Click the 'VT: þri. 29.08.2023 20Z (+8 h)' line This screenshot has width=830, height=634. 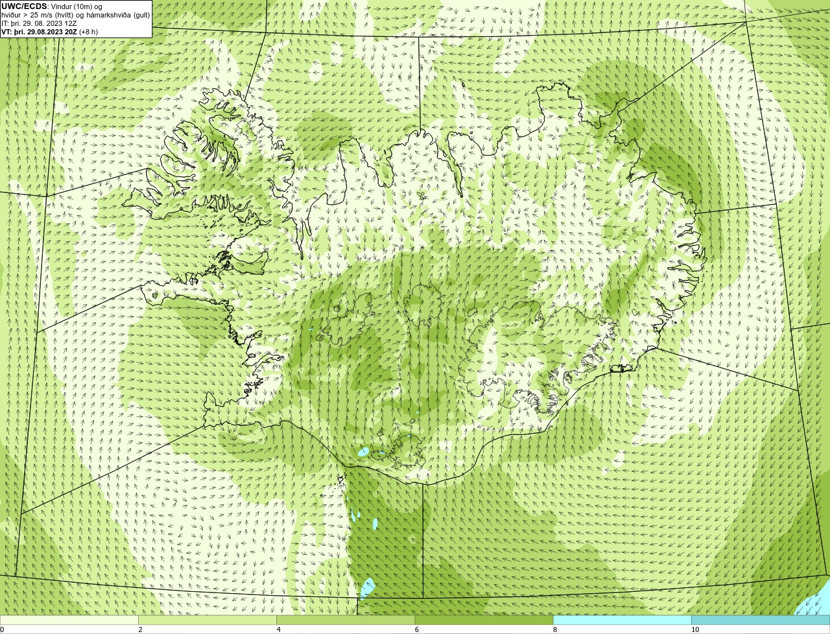pos(50,32)
